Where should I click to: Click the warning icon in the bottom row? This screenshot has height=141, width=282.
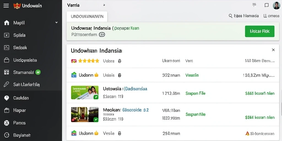tap(247, 134)
